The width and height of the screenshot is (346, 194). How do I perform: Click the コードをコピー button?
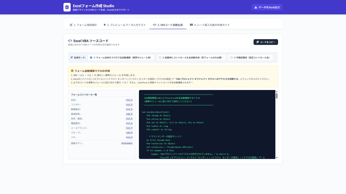pyautogui.click(x=266, y=42)
